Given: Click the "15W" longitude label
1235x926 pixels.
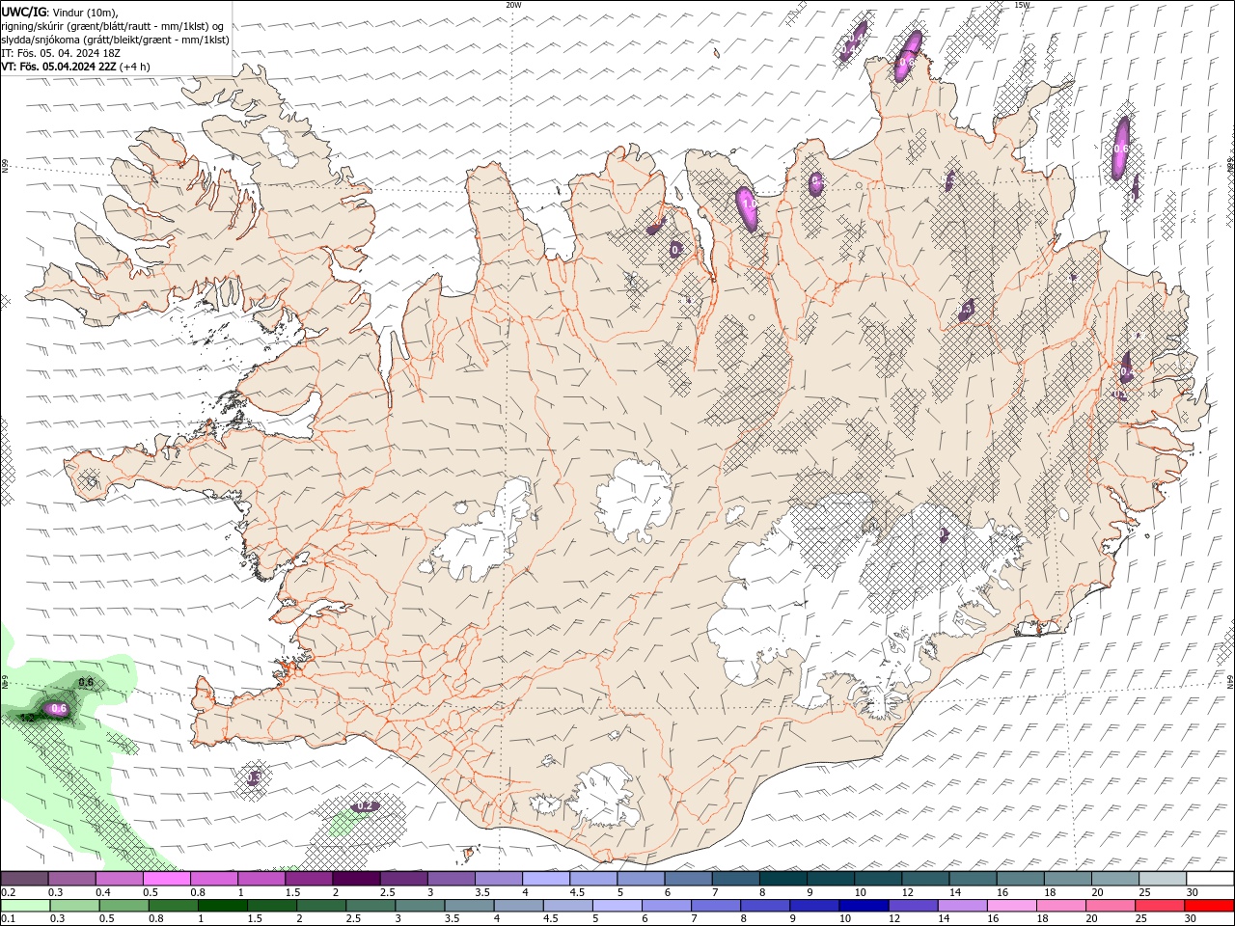Looking at the screenshot, I should 1022,5.
